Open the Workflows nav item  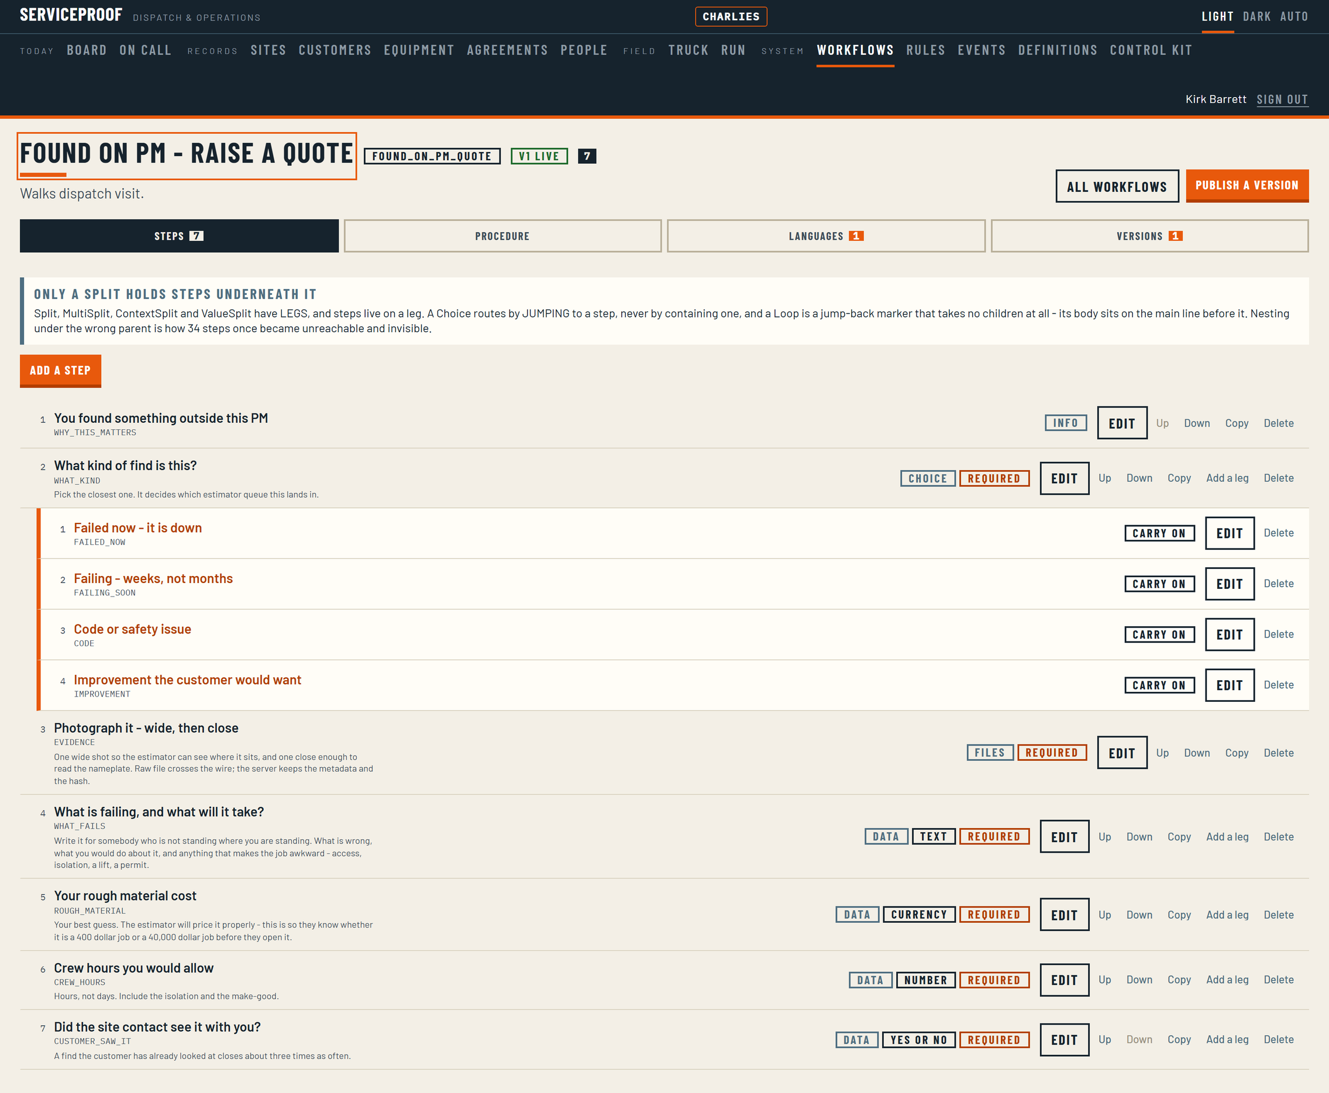[x=855, y=50]
